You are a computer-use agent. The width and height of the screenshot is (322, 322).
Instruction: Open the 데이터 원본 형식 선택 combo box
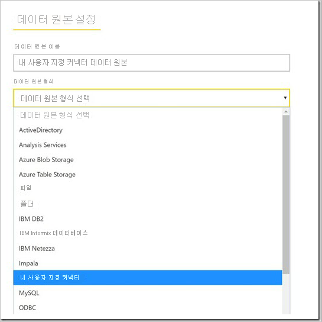point(152,98)
